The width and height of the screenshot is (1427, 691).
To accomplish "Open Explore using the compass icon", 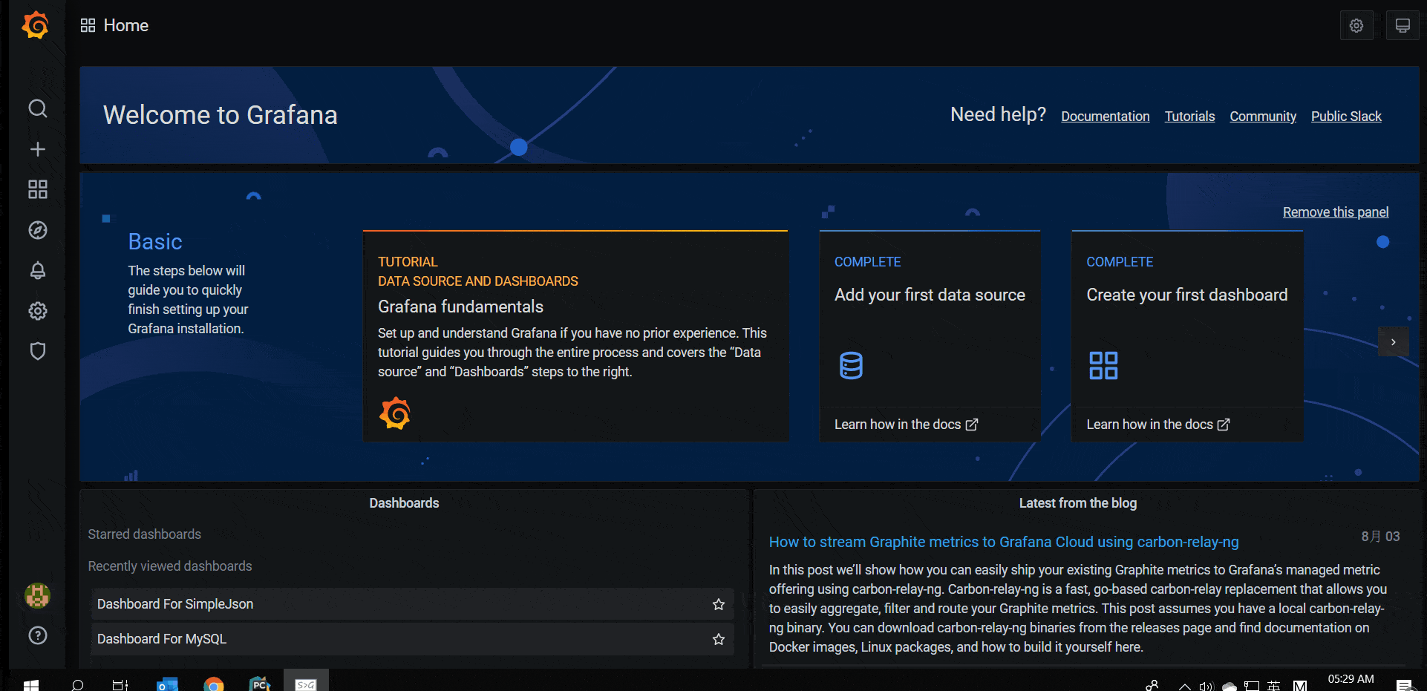I will point(37,230).
